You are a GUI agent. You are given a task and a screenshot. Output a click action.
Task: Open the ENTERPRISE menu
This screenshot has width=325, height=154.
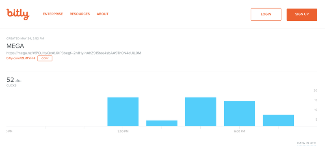coord(53,14)
